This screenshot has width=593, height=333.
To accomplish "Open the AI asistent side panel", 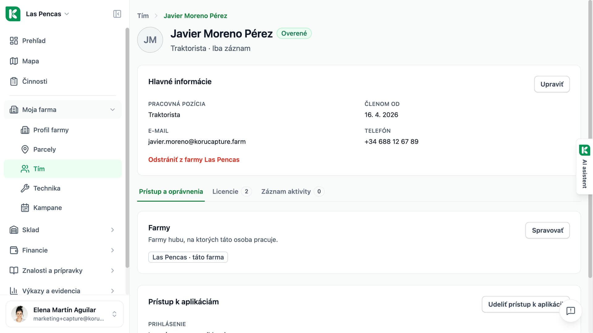I will pos(584,166).
